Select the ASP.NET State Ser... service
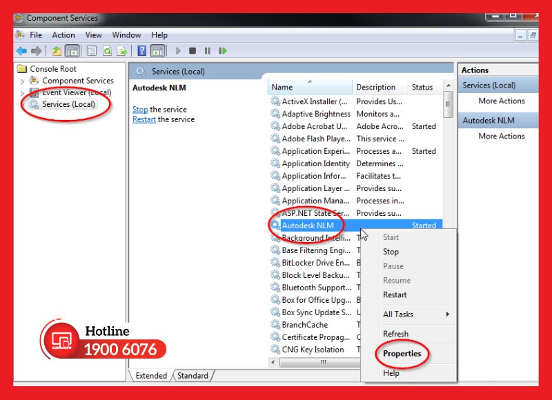 tap(315, 213)
